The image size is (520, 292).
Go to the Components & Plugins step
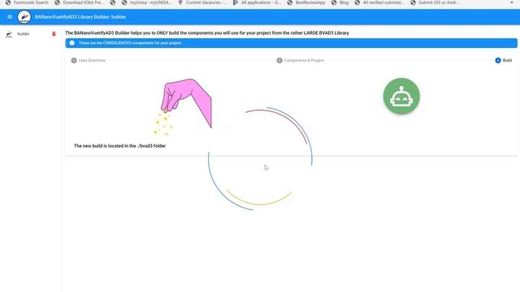point(300,60)
